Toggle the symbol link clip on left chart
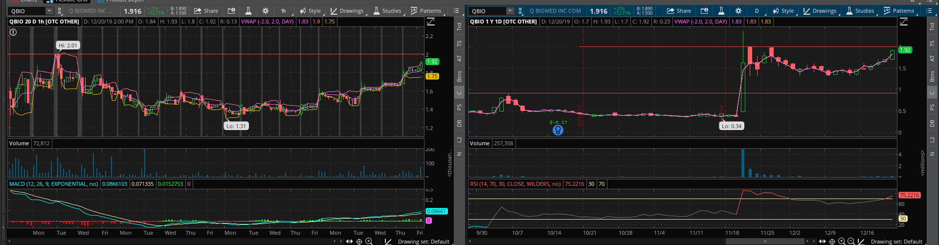Viewport: 939px width, 245px height. click(x=60, y=11)
